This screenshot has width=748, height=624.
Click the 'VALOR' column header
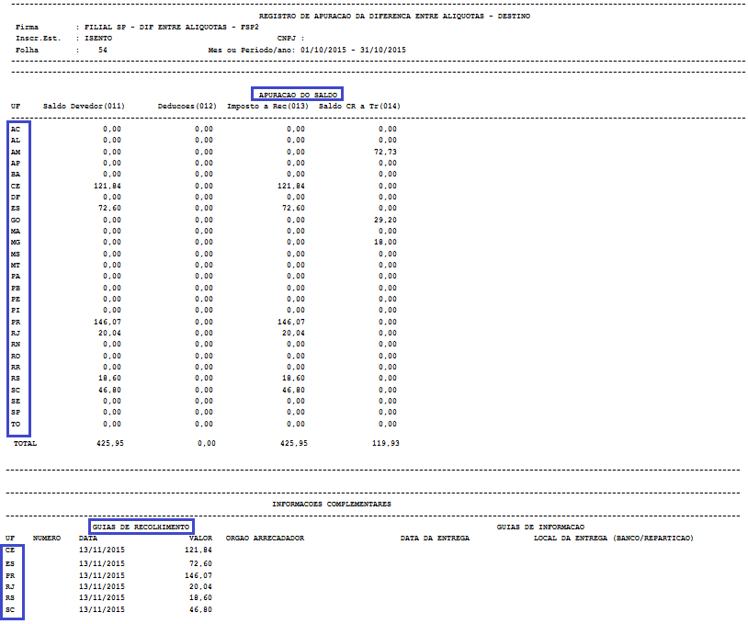pyautogui.click(x=201, y=539)
